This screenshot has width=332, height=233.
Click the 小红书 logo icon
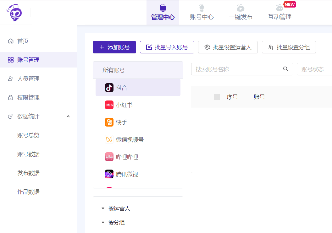click(x=109, y=105)
